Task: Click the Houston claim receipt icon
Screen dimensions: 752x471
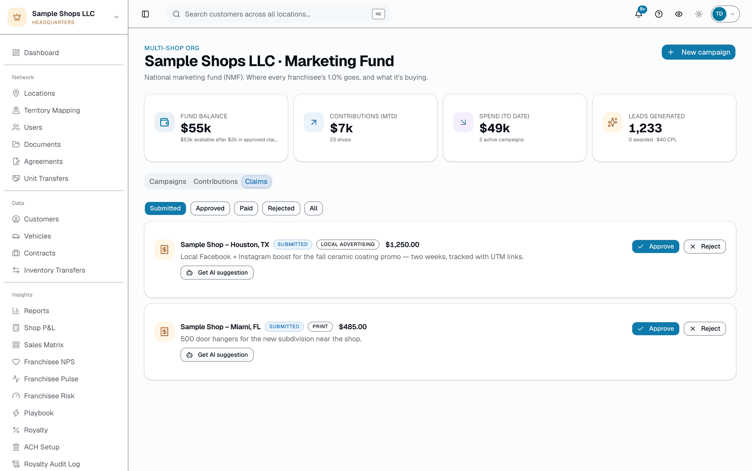Action: 164,250
